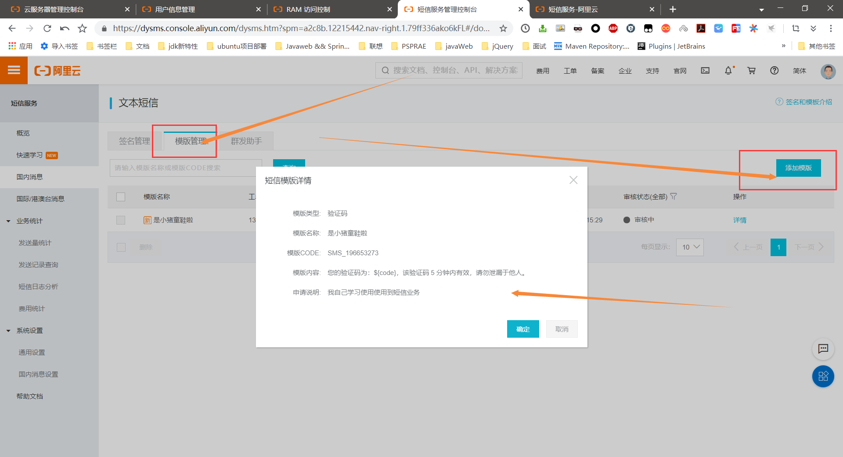Open the jdk新特性 bookmark folder
Viewport: 843px width, 457px height.
point(178,46)
